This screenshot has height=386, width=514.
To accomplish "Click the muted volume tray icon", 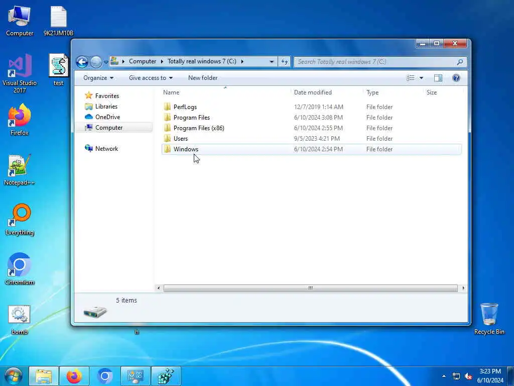I will pos(468,376).
